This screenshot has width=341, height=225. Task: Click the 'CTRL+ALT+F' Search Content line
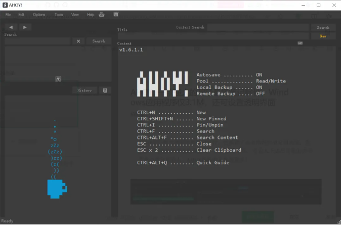[x=188, y=138]
